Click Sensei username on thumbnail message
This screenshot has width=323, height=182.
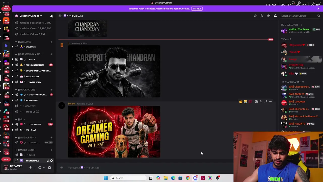tap(71, 104)
